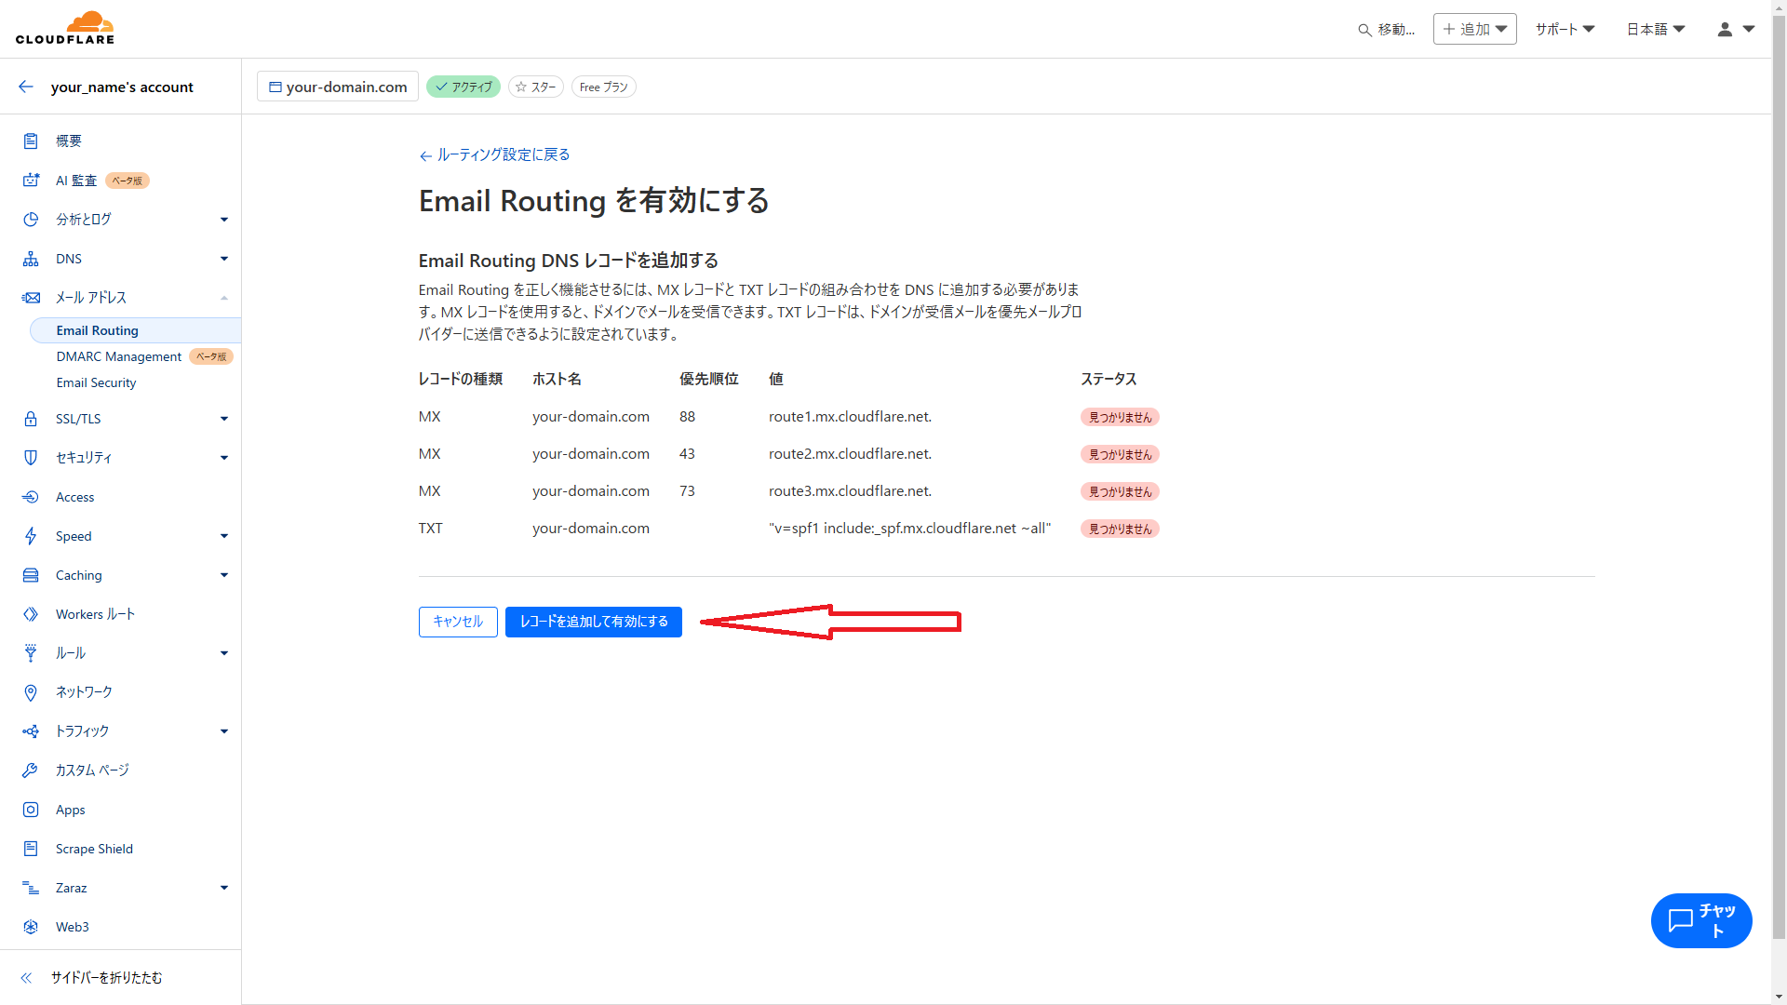
Task: Expand the セキュリティ sidebar section
Action: 223,457
